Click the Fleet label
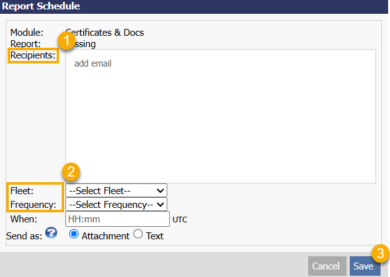Image resolution: width=390 pixels, height=277 pixels. pyautogui.click(x=22, y=190)
